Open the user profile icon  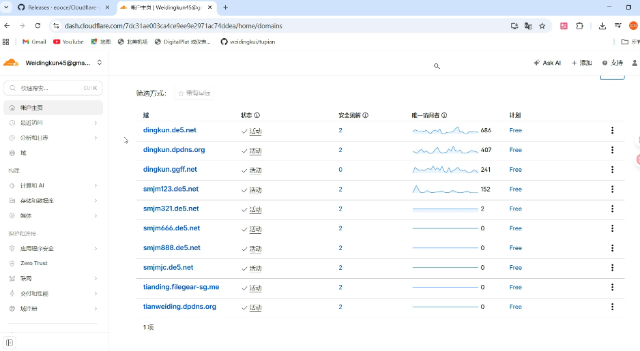tap(635, 63)
